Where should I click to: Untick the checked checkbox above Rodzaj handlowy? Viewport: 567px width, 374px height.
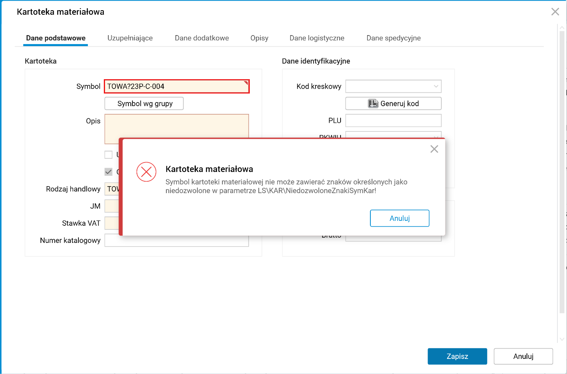(108, 172)
